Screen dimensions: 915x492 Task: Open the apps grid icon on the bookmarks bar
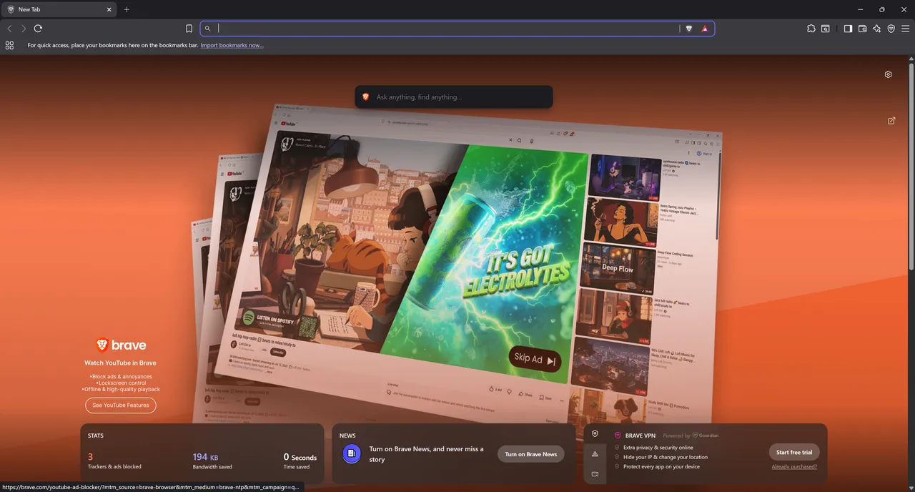point(9,45)
